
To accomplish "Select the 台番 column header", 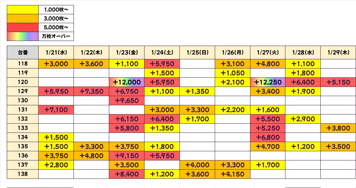I will (x=23, y=52).
